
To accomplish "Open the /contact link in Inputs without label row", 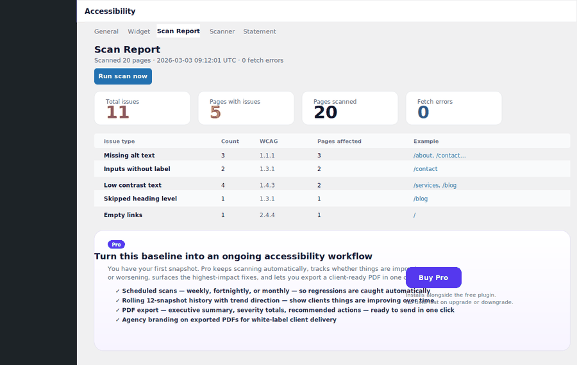I will click(x=426, y=169).
